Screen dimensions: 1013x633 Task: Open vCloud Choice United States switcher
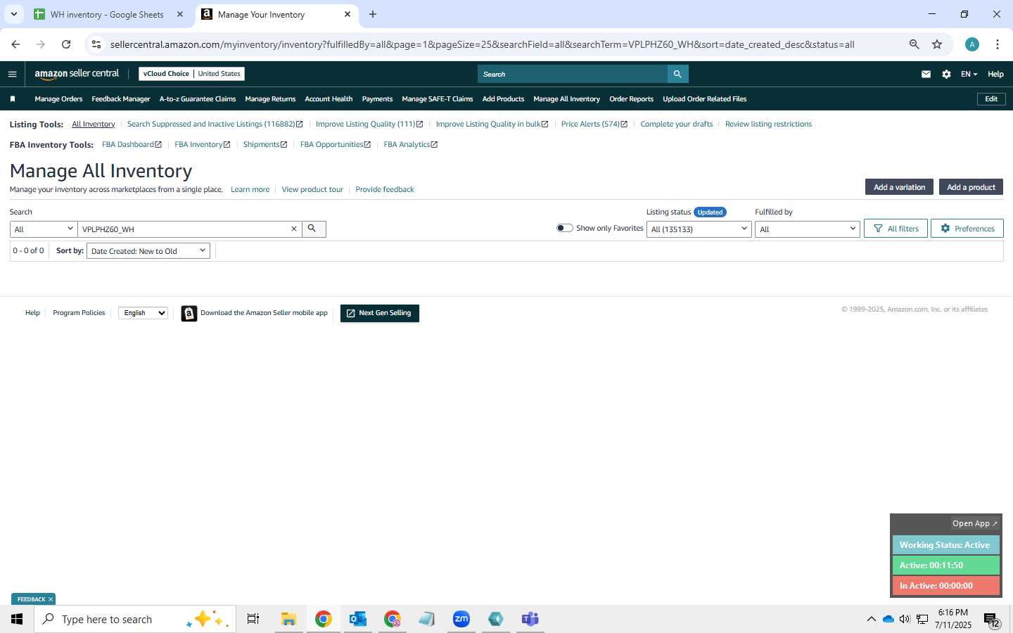[191, 74]
